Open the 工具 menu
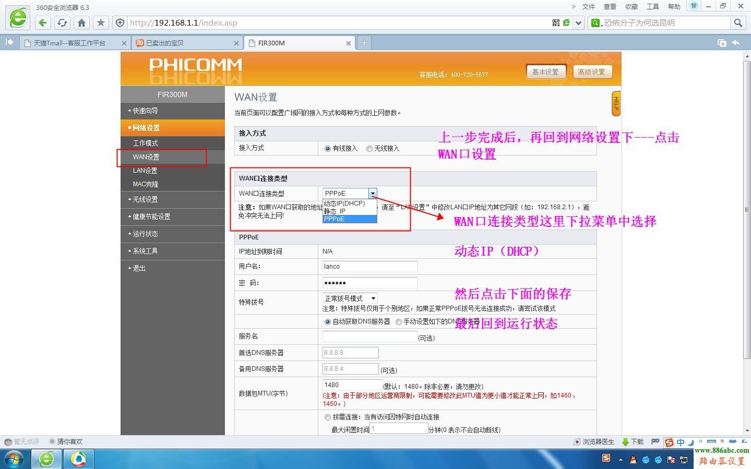This screenshot has height=469, width=751. tap(653, 6)
